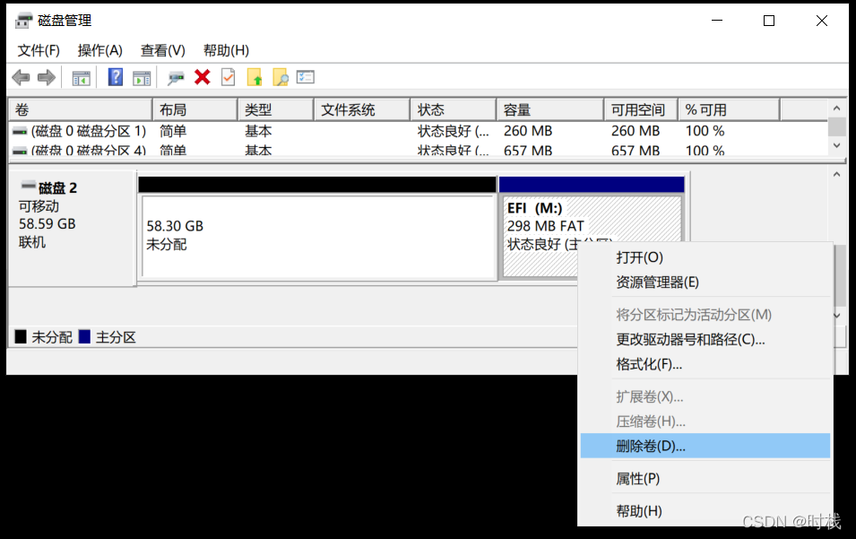Choose 帮助(H) in the context menu
This screenshot has width=856, height=539.
click(x=705, y=511)
